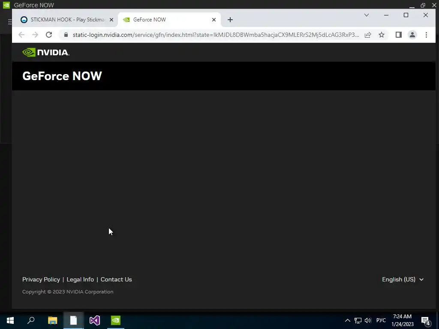Click the GeForce NOW app title bar icon
This screenshot has height=329, width=439.
click(x=6, y=5)
